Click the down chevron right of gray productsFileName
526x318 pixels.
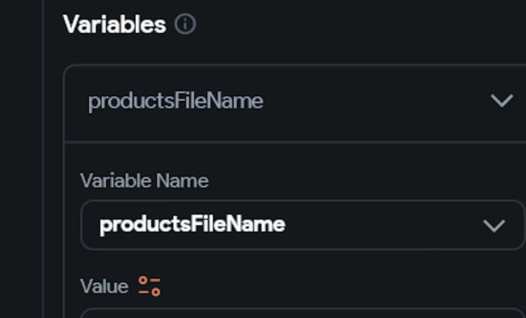pyautogui.click(x=501, y=100)
